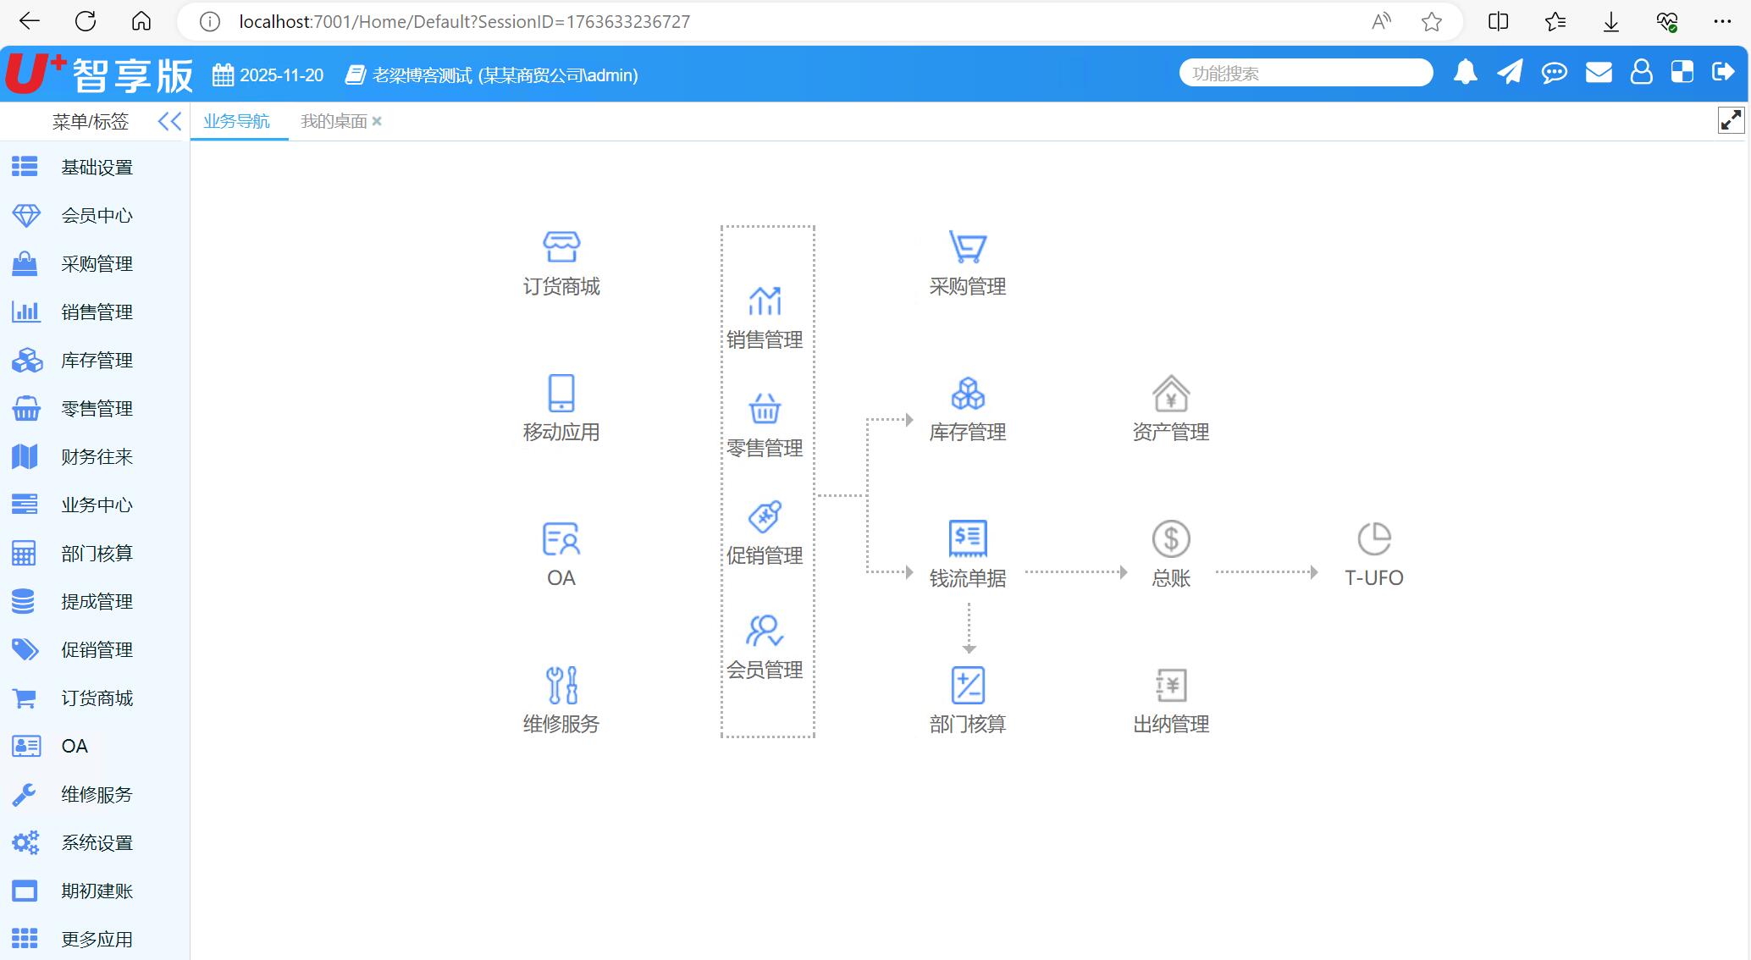Expand content area to fullscreen
The height and width of the screenshot is (960, 1751).
tap(1731, 121)
